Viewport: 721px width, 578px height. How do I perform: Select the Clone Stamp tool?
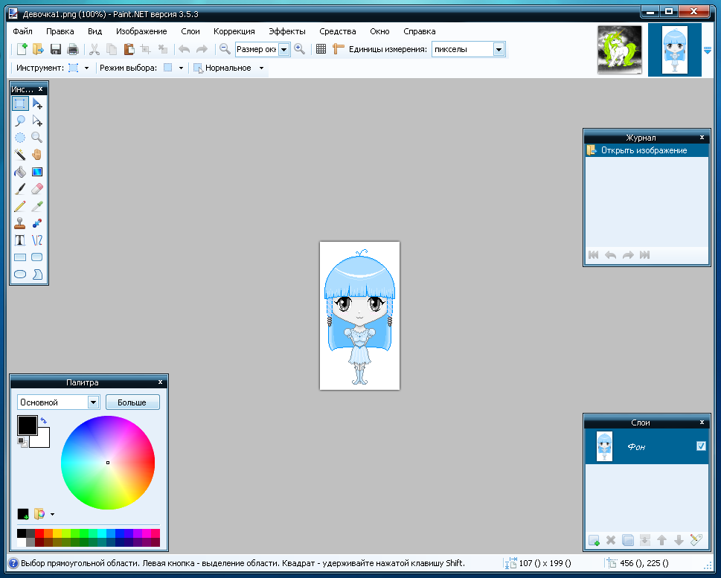click(x=20, y=223)
